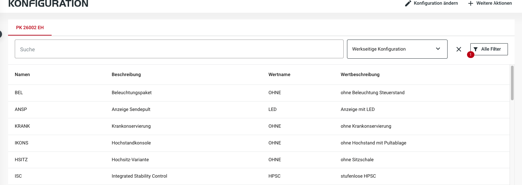Screen dimensions: 522x185
Task: Switch to the PK 26002 EH tab
Action: pyautogui.click(x=30, y=27)
